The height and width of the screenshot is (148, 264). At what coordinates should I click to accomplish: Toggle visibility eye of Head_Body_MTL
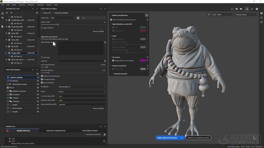(x=6, y=27)
